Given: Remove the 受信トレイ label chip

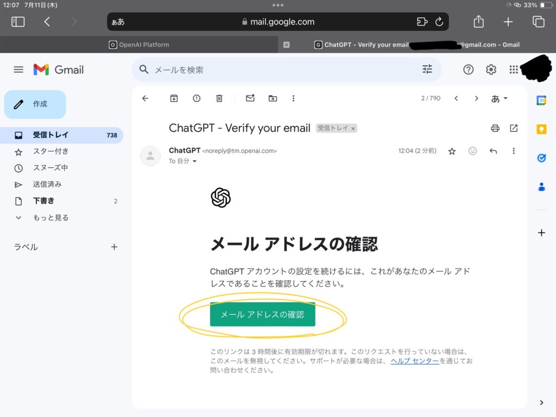Looking at the screenshot, I should 353,128.
